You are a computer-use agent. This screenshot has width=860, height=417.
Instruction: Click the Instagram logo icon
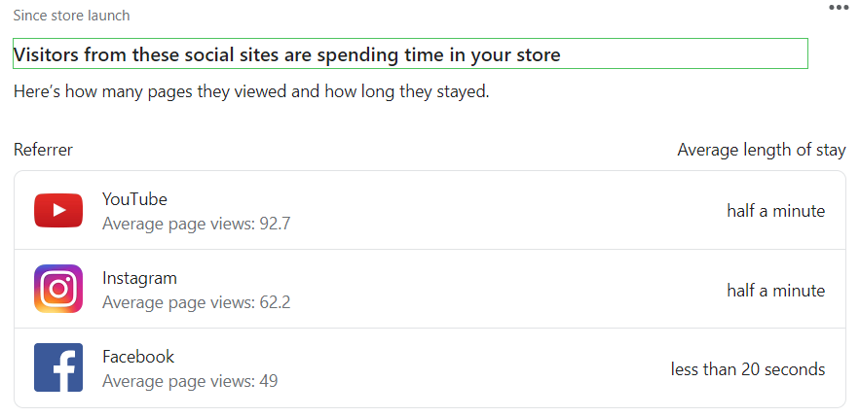(x=58, y=289)
